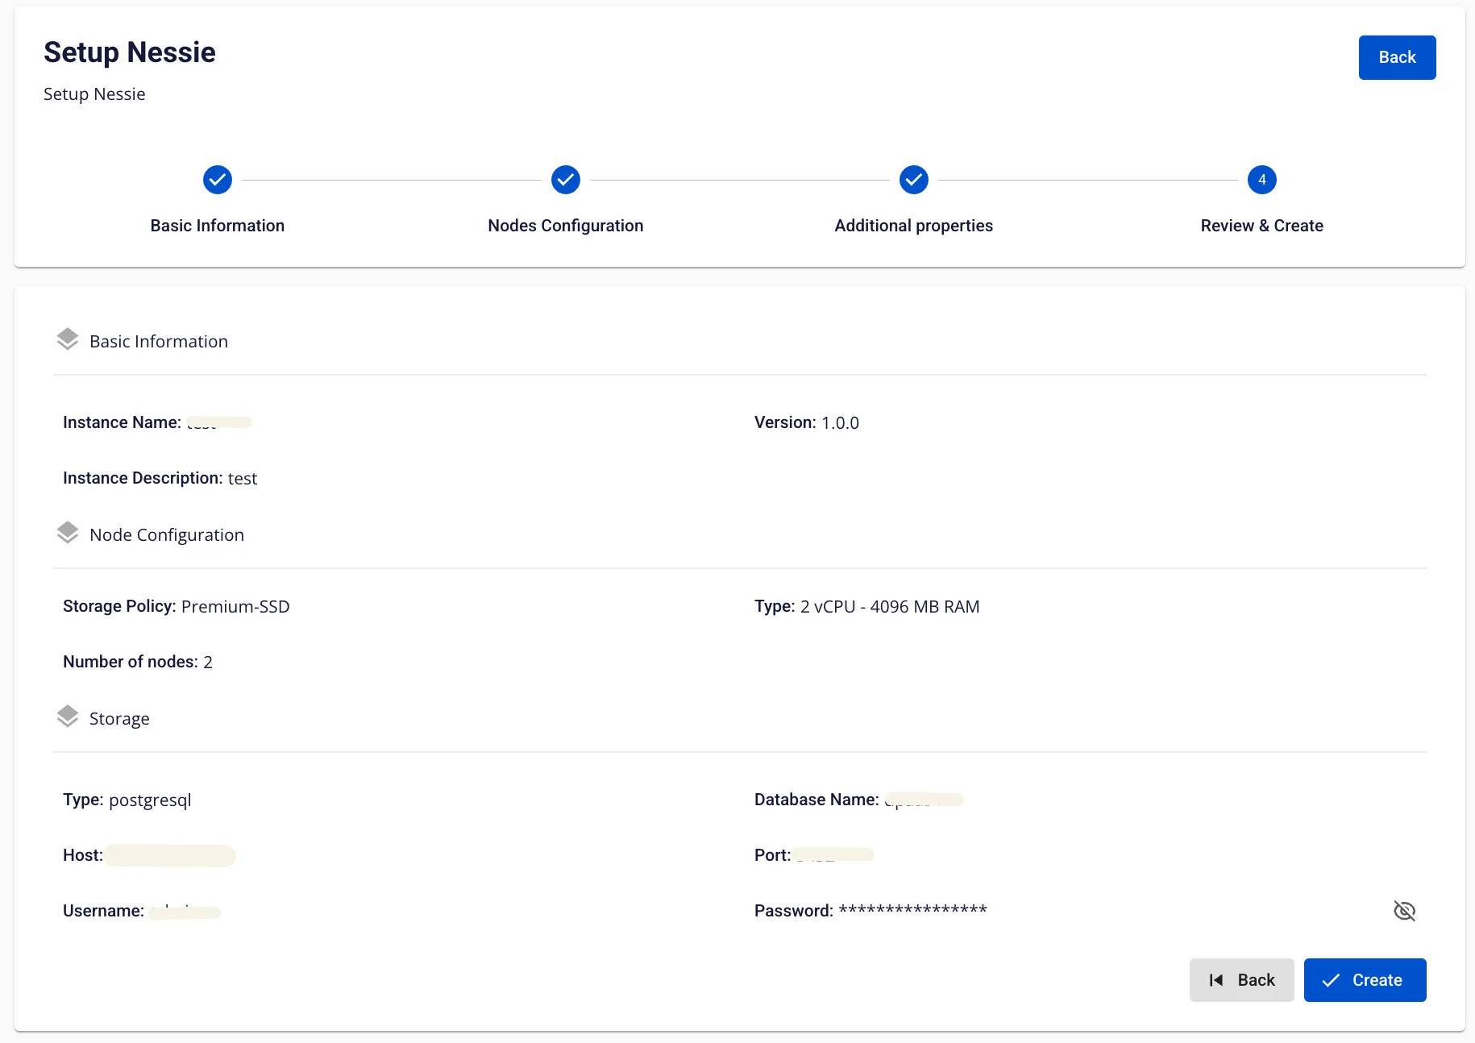Open the Basic Information step label

218,226
